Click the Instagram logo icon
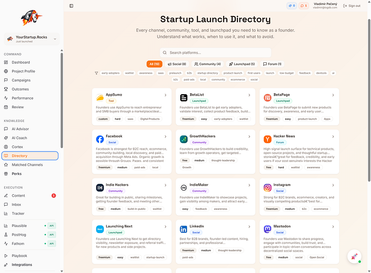Image resolution: width=371 pixels, height=273 pixels. pos(267,187)
